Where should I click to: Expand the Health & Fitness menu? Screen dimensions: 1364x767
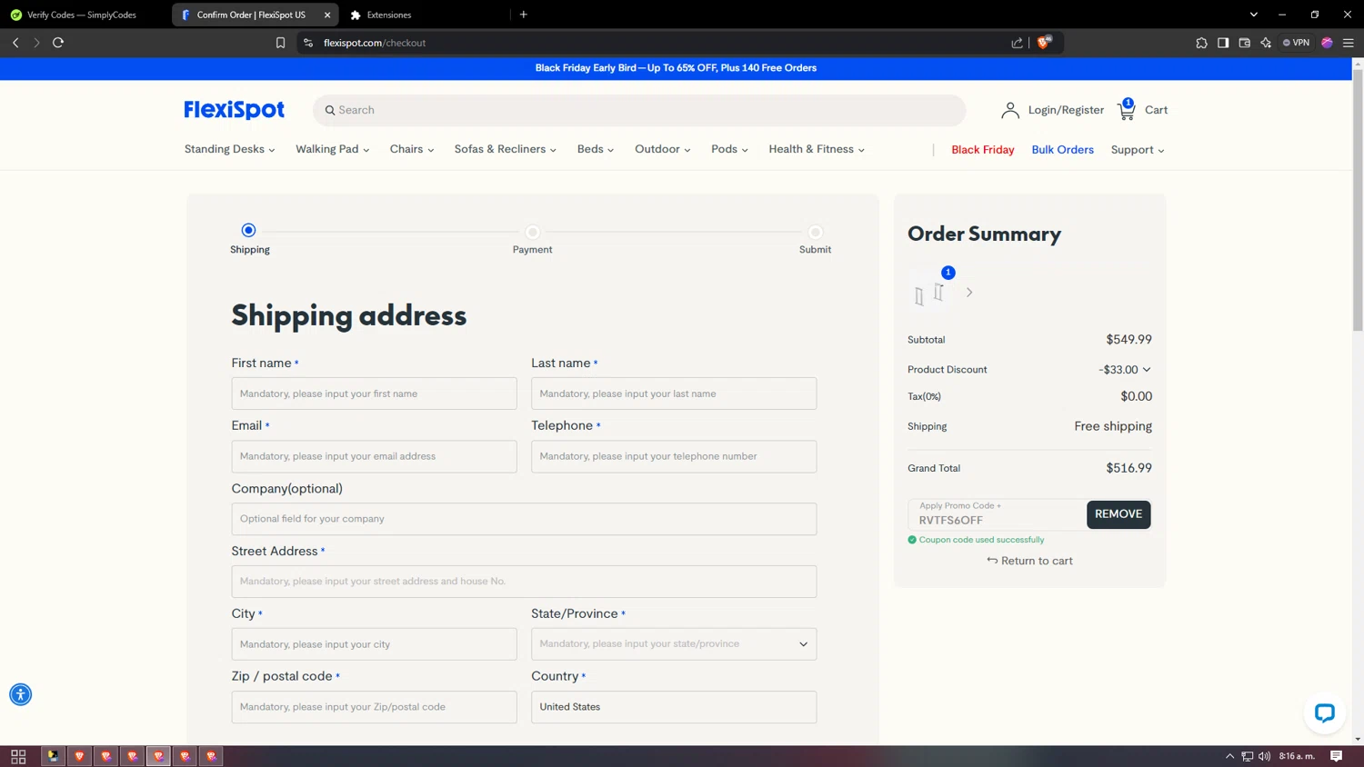click(817, 149)
